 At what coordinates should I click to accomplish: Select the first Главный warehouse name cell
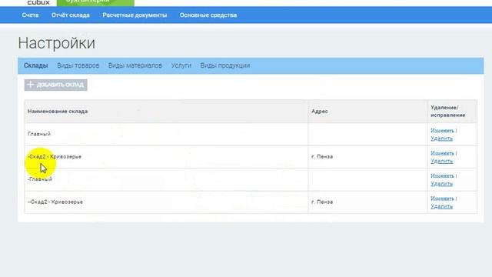tap(166, 134)
